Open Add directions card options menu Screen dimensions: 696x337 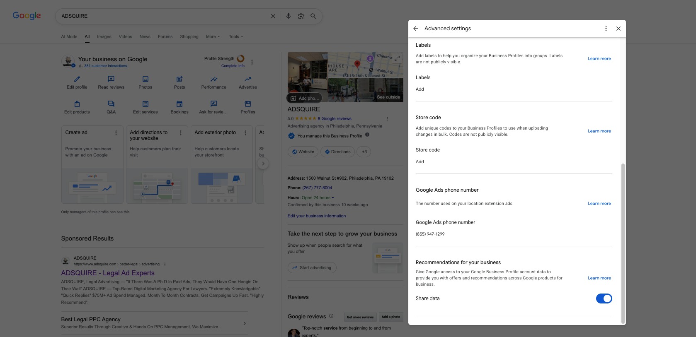pyautogui.click(x=181, y=133)
